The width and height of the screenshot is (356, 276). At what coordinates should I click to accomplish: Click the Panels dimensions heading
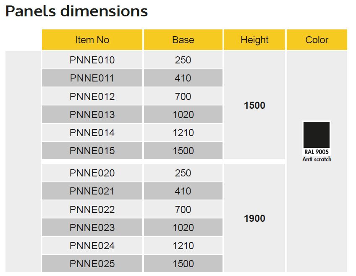76,11
